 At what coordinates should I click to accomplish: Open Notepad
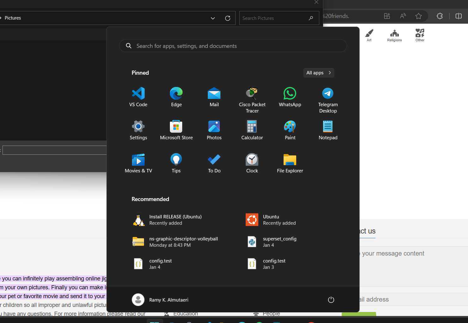328,130
